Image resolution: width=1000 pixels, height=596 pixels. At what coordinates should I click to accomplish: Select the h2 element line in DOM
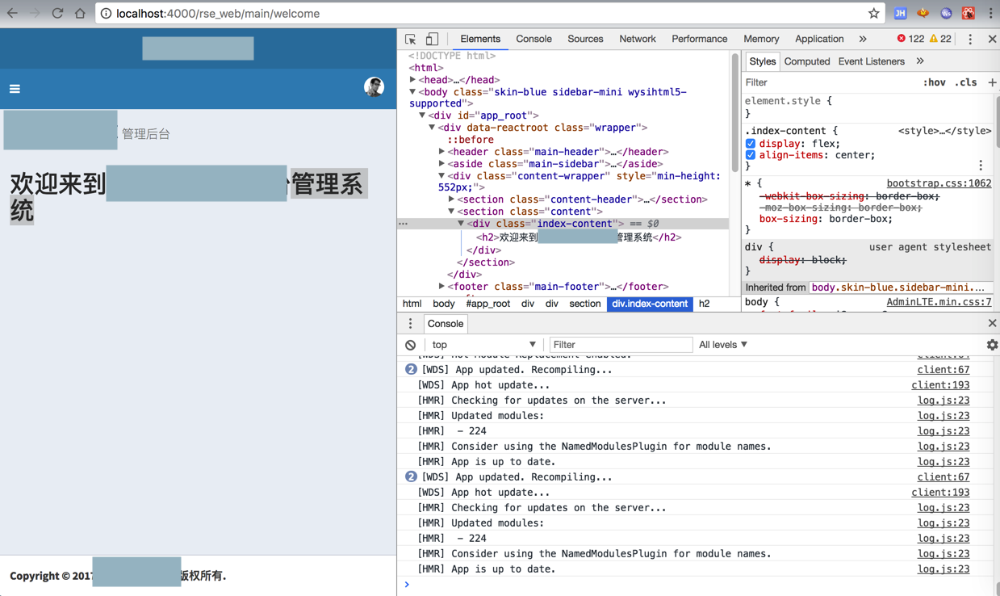click(579, 237)
